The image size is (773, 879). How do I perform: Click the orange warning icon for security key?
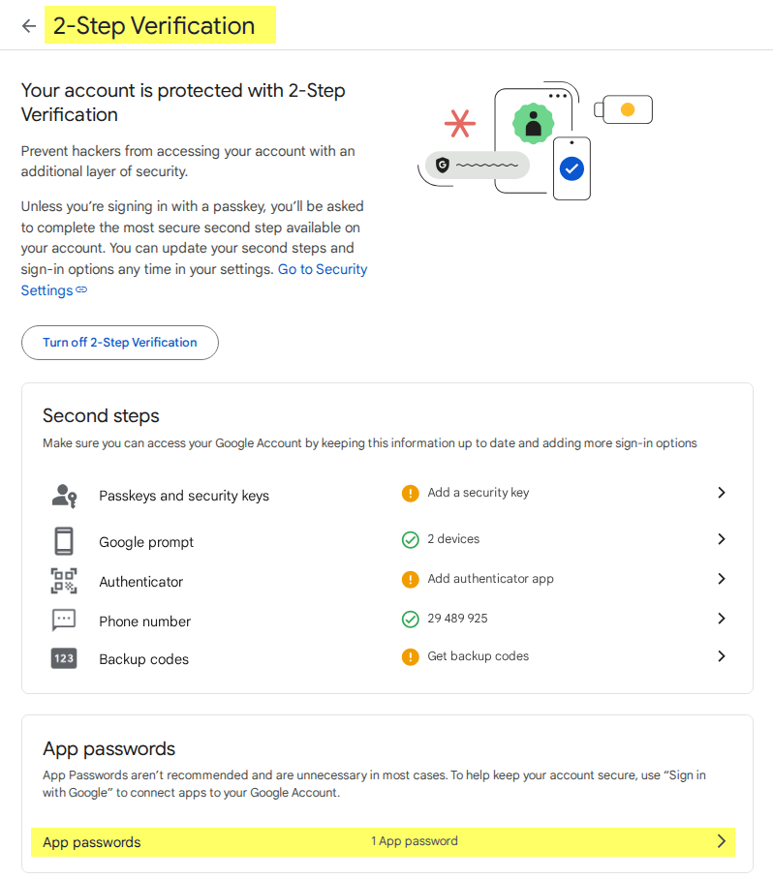410,493
